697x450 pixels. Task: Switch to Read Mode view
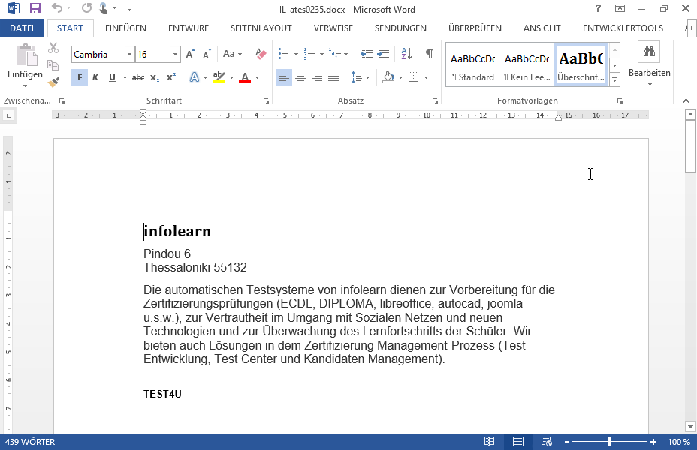(x=490, y=442)
